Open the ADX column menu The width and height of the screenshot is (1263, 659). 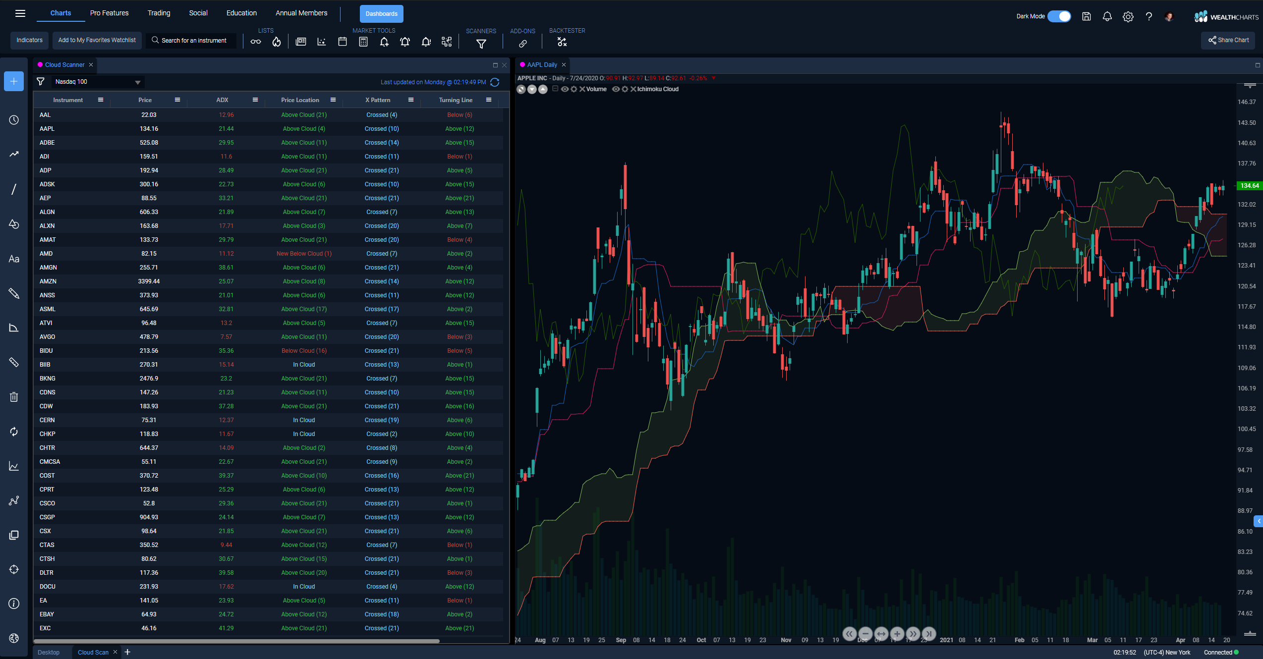pyautogui.click(x=255, y=100)
